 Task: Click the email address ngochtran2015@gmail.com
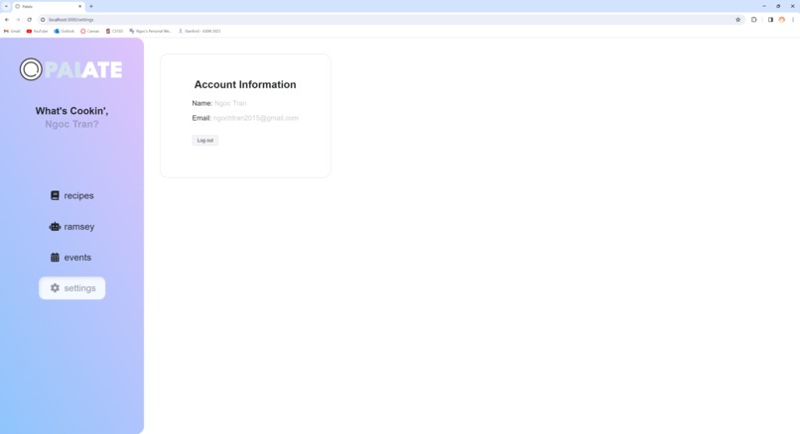coord(256,118)
